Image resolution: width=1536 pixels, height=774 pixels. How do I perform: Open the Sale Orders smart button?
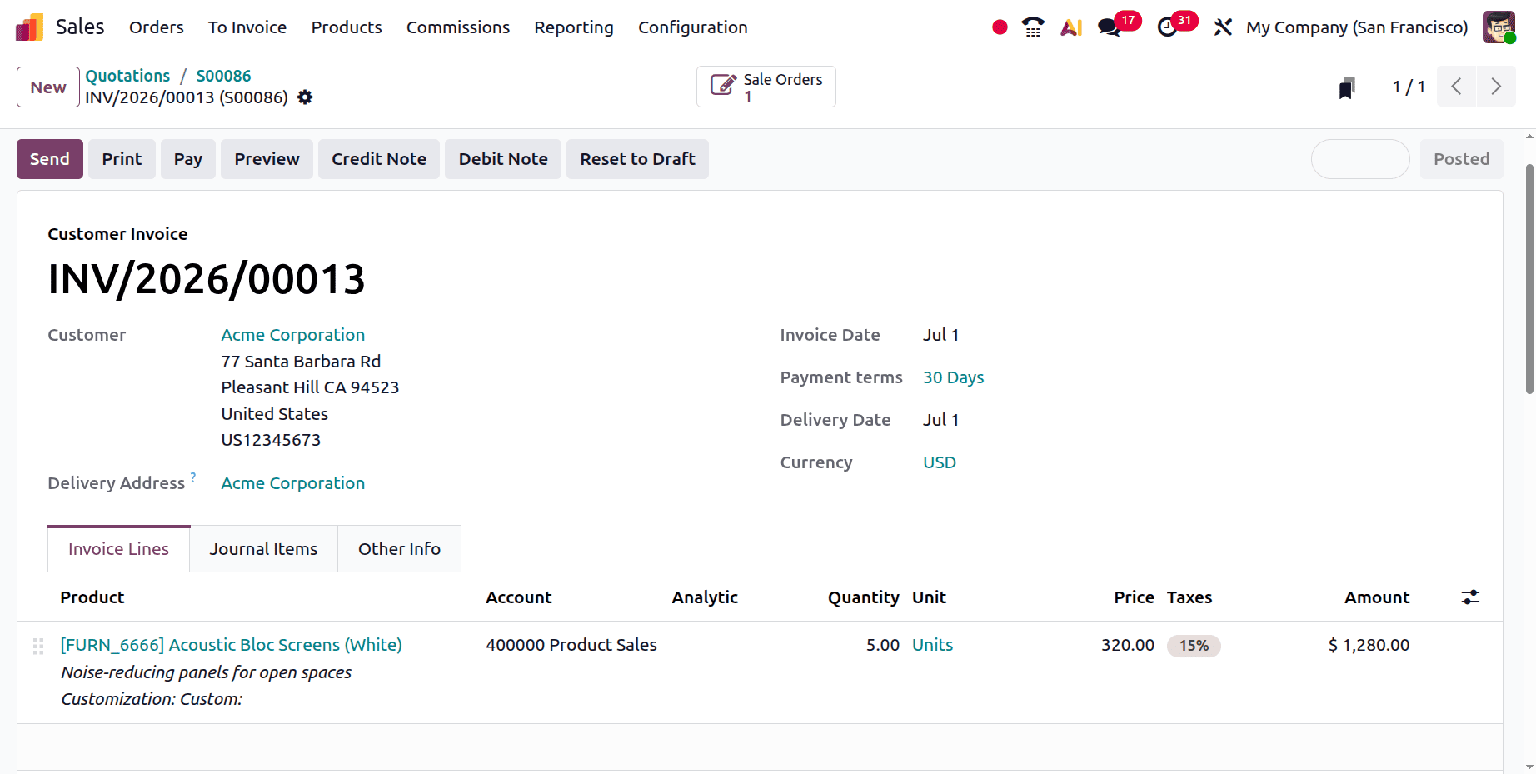pos(766,87)
